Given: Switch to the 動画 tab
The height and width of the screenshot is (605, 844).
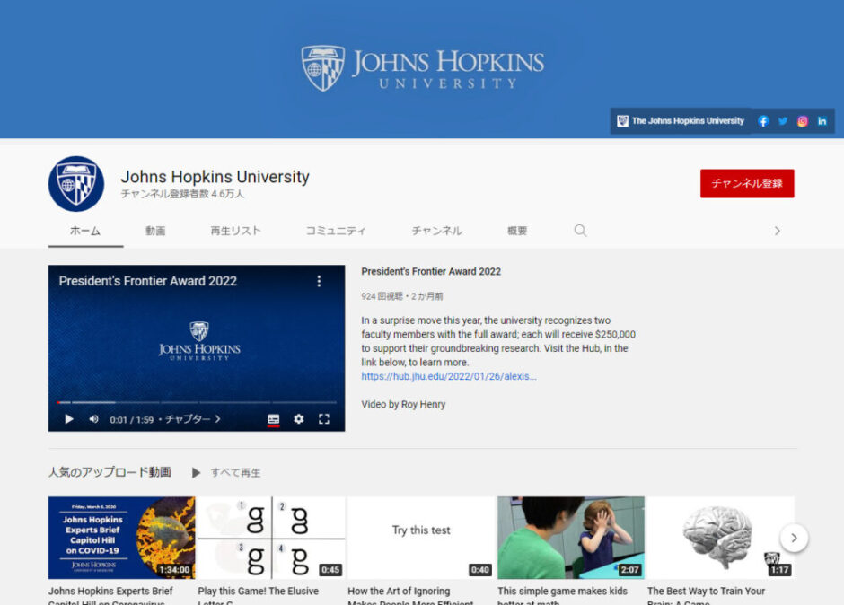Looking at the screenshot, I should [155, 231].
